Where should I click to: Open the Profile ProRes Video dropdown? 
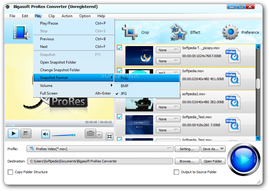click(x=100, y=149)
